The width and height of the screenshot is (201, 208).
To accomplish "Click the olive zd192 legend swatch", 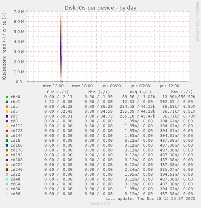I will click(x=7, y=155).
